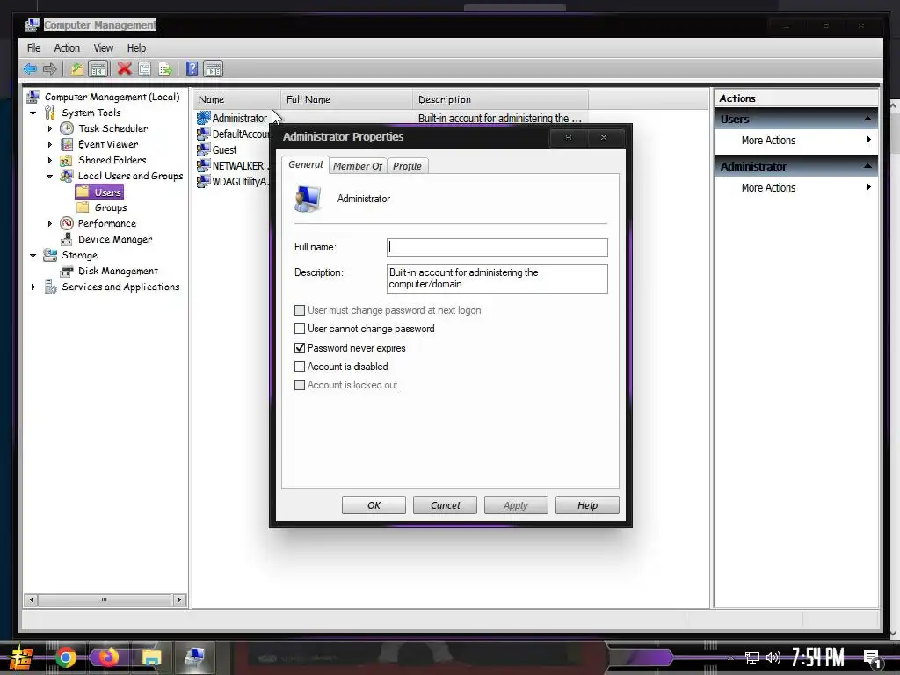The image size is (900, 675).
Task: Expand the Shared Folders node
Action: pyautogui.click(x=50, y=160)
